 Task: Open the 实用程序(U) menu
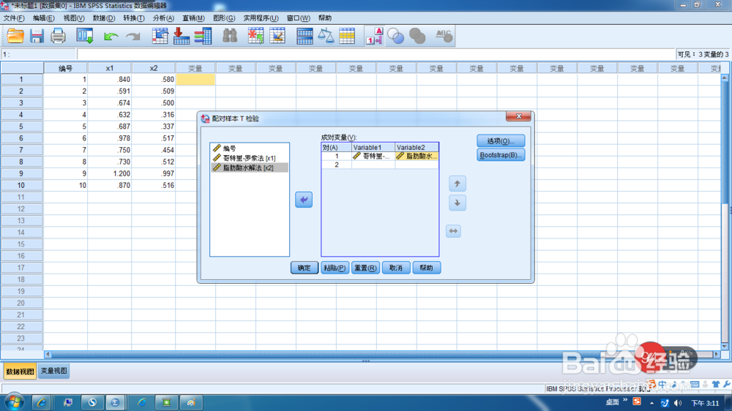coord(261,18)
